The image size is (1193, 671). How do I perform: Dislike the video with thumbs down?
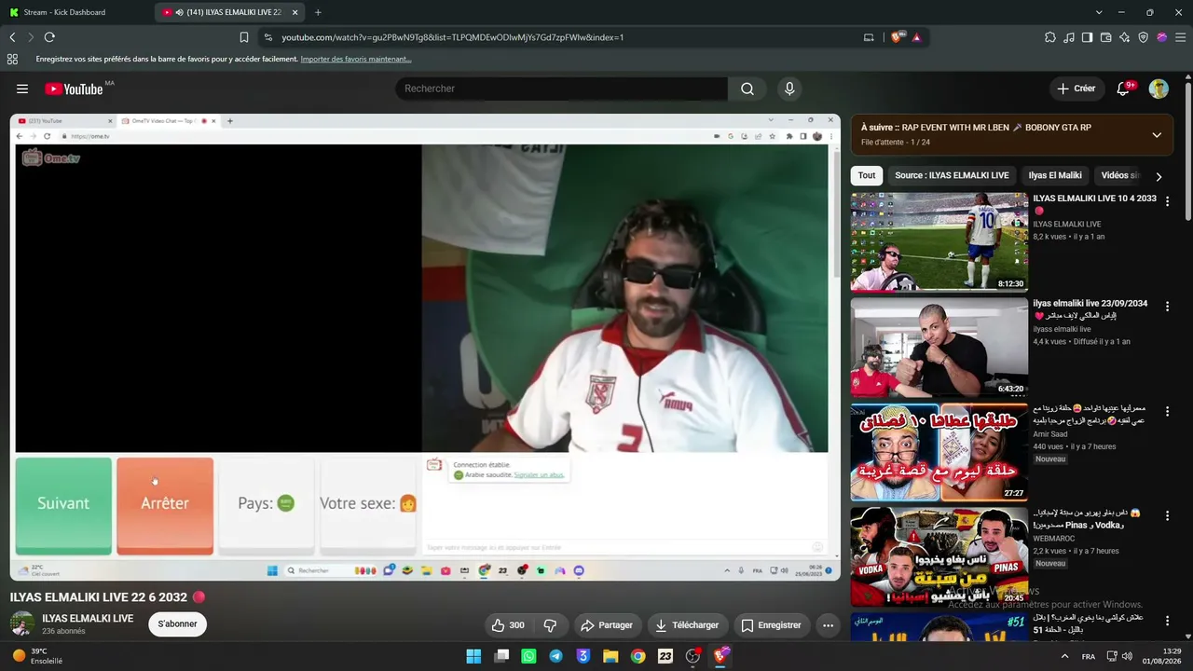(550, 625)
